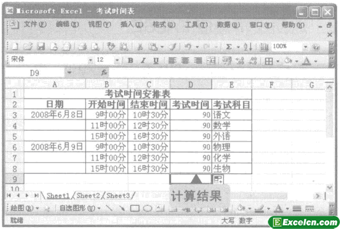The image size is (340, 229).
Task: Align text right in the formatting toolbar
Action: [198, 61]
